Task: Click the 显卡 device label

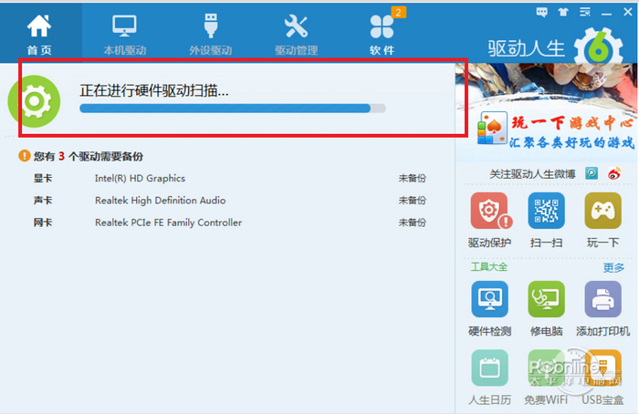Action: [43, 179]
